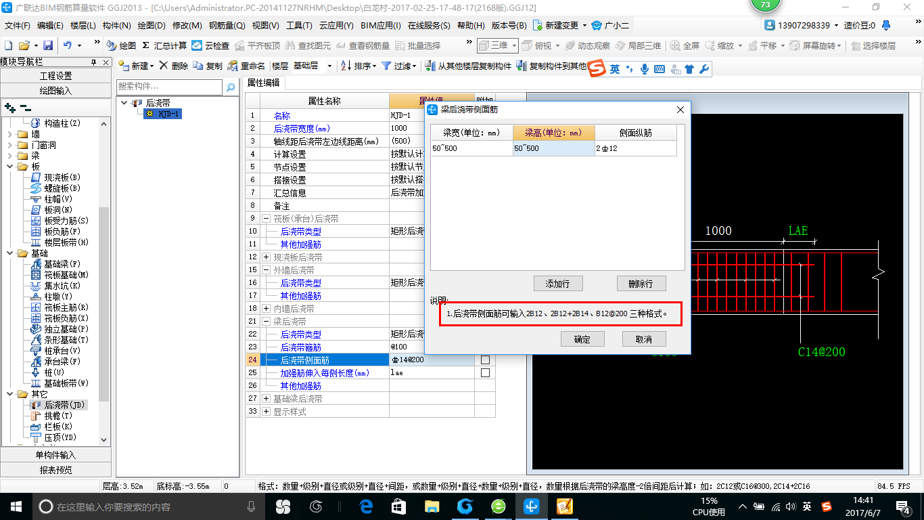The height and width of the screenshot is (520, 924).
Task: Click the save disk icon
Action: (48, 45)
